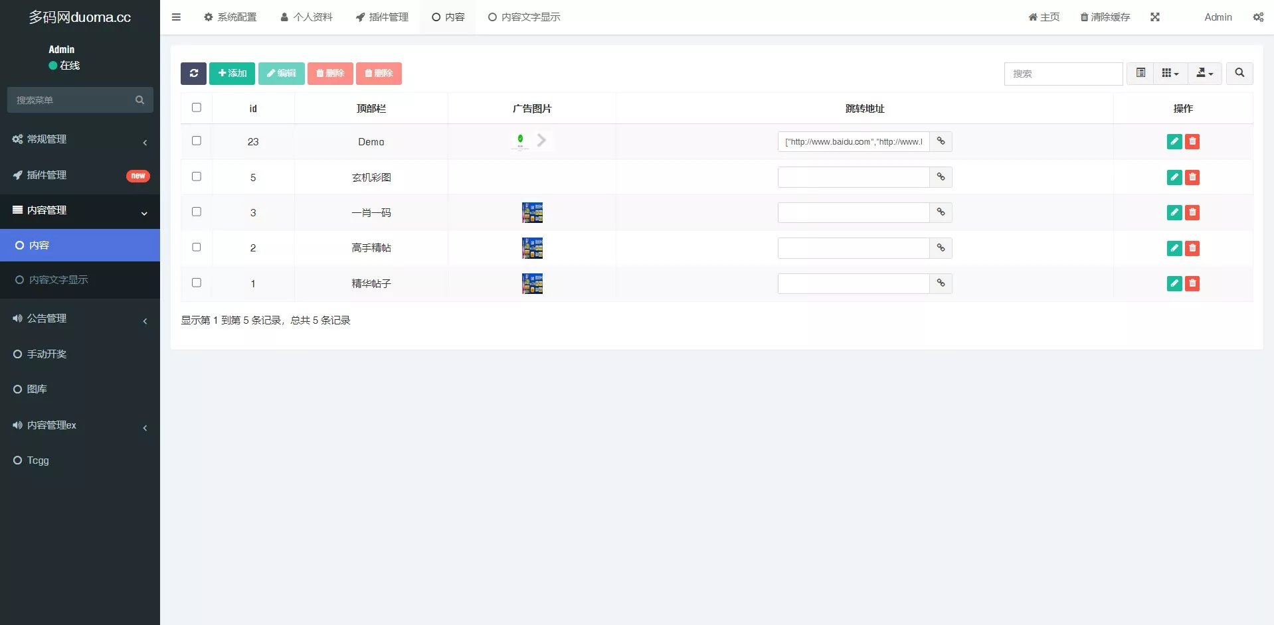This screenshot has height=625, width=1274.
Task: Select the checkbox for row id 5
Action: click(196, 176)
